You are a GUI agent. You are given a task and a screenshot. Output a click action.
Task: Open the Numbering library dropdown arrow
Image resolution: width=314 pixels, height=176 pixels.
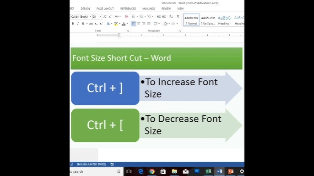click(145, 16)
